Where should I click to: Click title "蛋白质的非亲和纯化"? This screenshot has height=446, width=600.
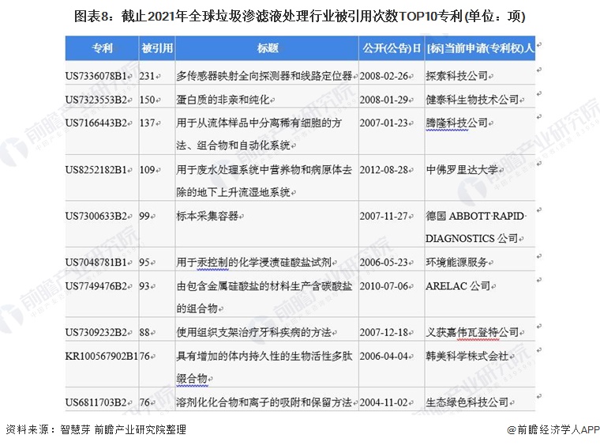223,100
